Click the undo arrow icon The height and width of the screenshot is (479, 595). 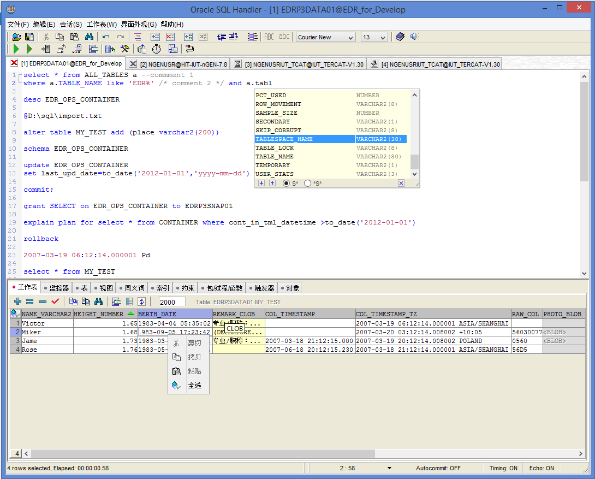point(106,37)
